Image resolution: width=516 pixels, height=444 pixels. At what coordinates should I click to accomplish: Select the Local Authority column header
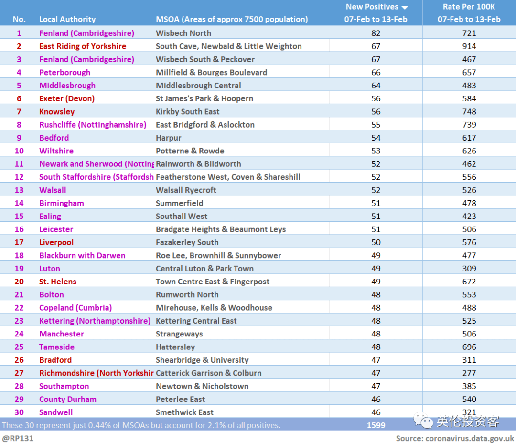(67, 19)
